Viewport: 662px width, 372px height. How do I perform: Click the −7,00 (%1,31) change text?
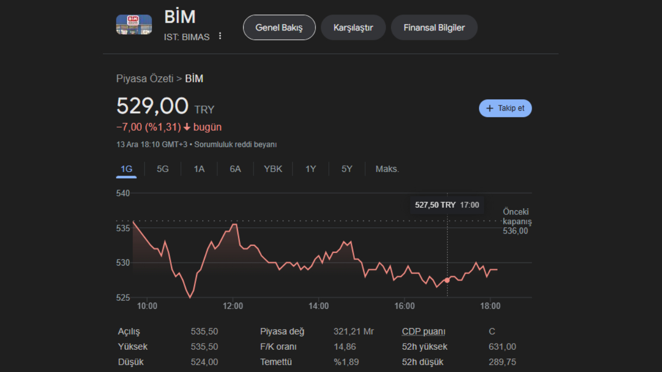click(148, 127)
